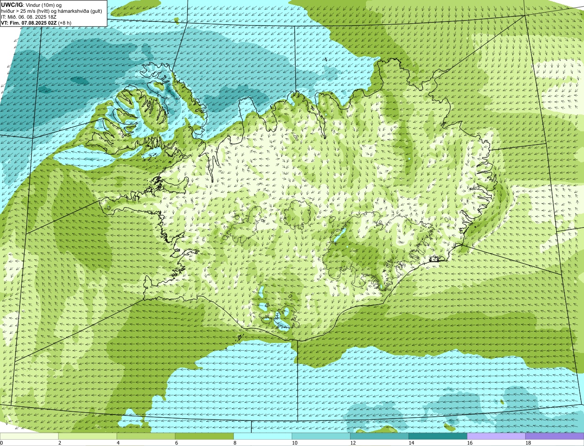Click the '2' label on the color scale
The height and width of the screenshot is (446, 584).
60,443
